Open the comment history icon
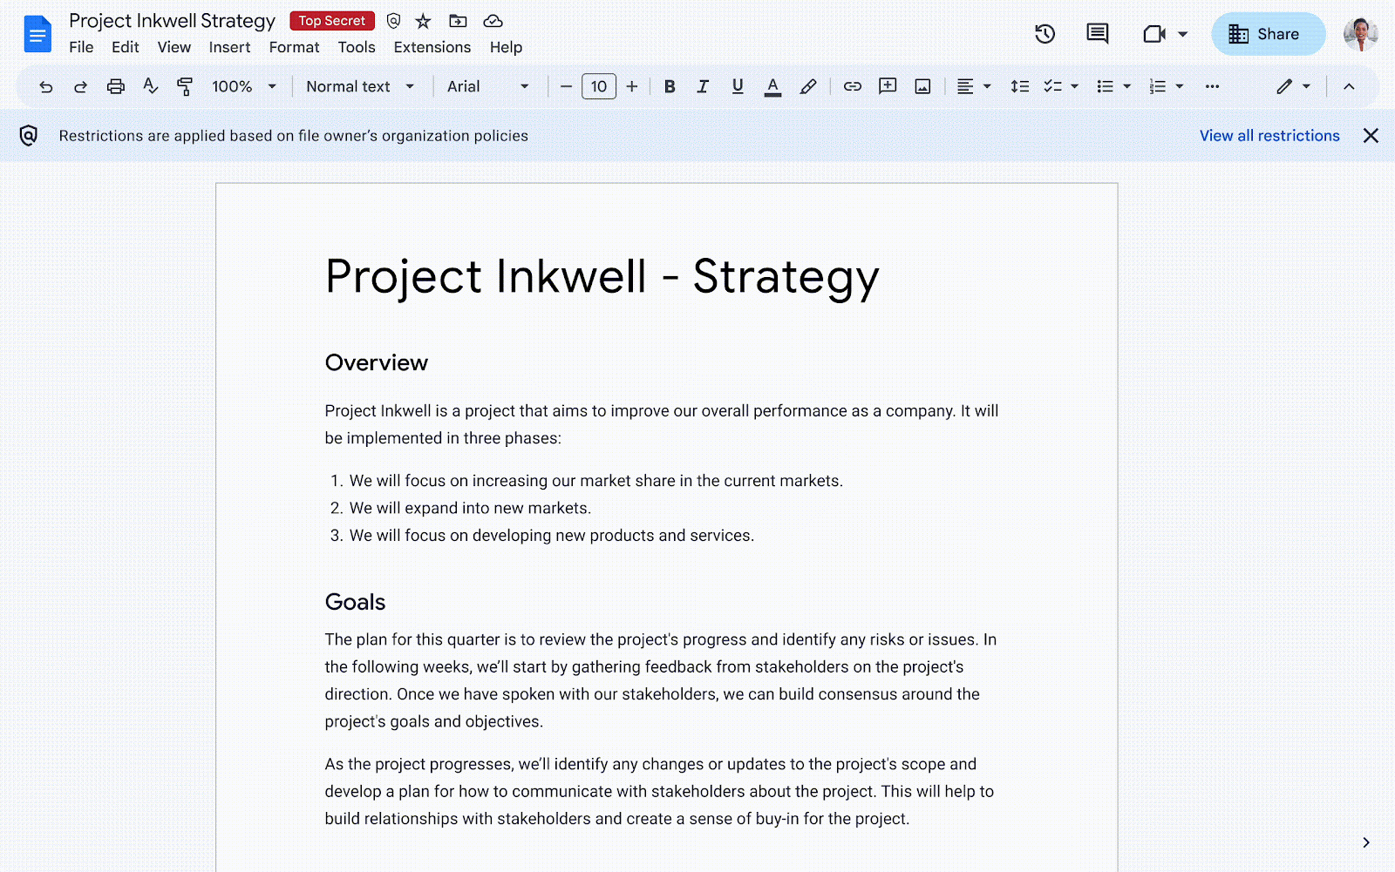This screenshot has height=872, width=1395. tap(1097, 34)
